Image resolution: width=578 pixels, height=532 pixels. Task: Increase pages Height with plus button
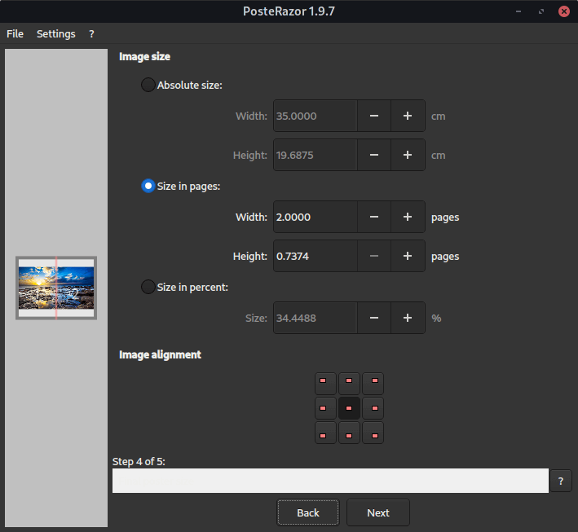(x=408, y=256)
